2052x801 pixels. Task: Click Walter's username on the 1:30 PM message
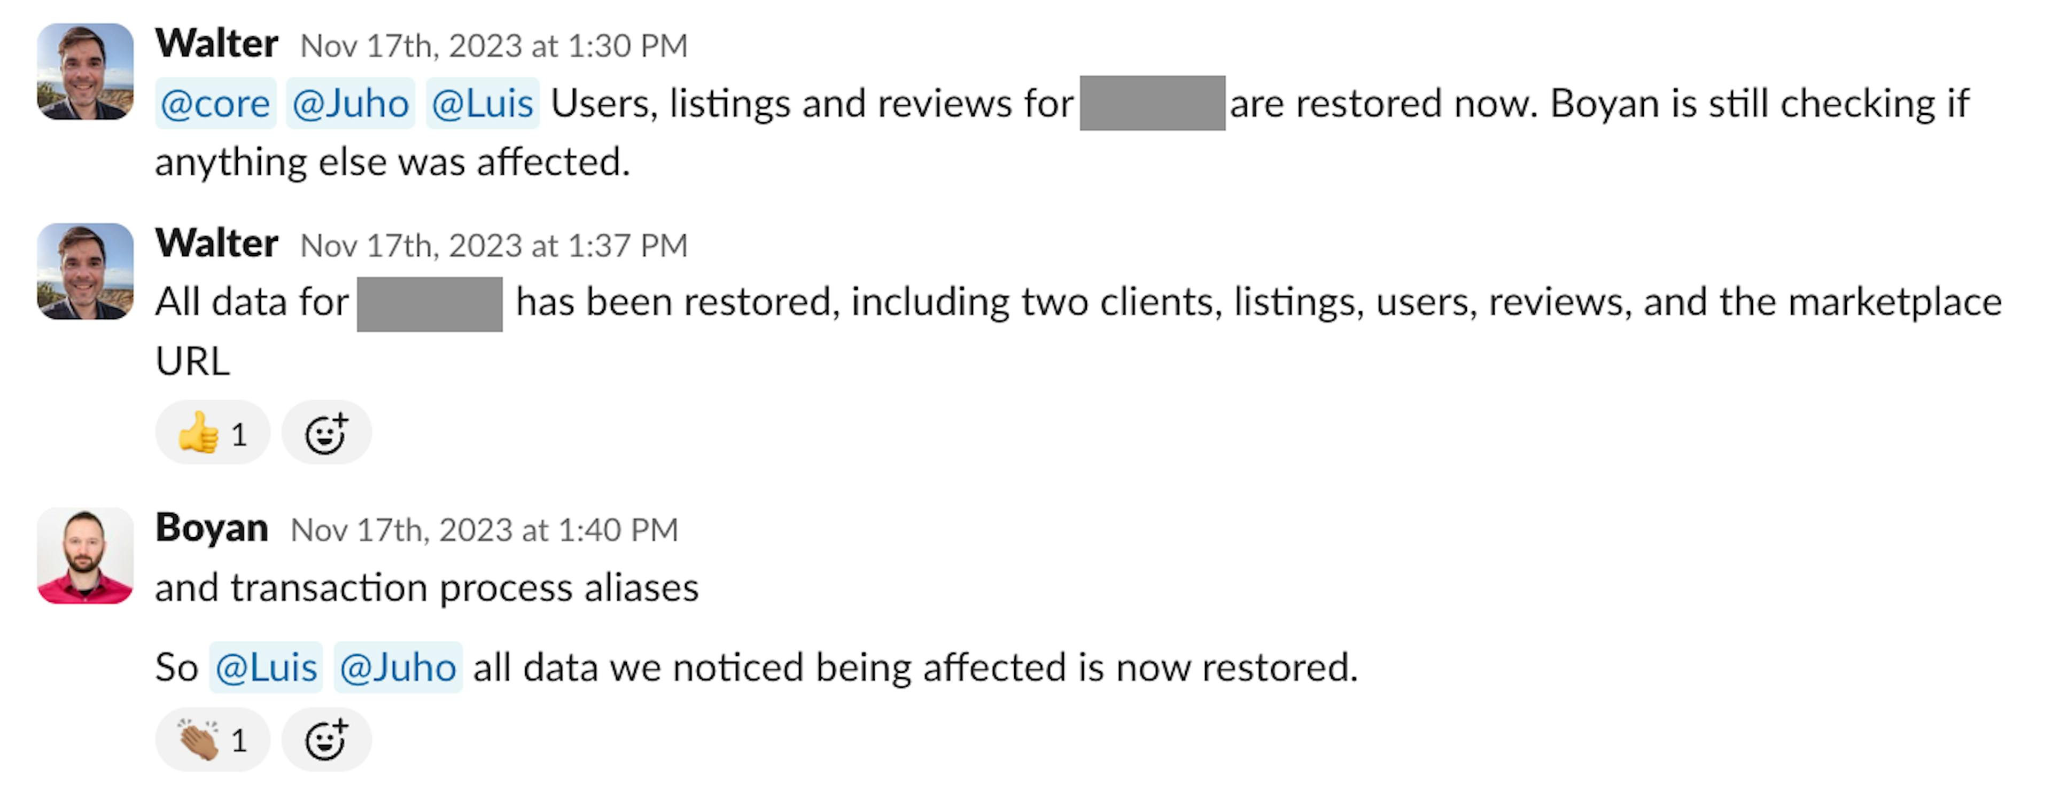click(216, 44)
